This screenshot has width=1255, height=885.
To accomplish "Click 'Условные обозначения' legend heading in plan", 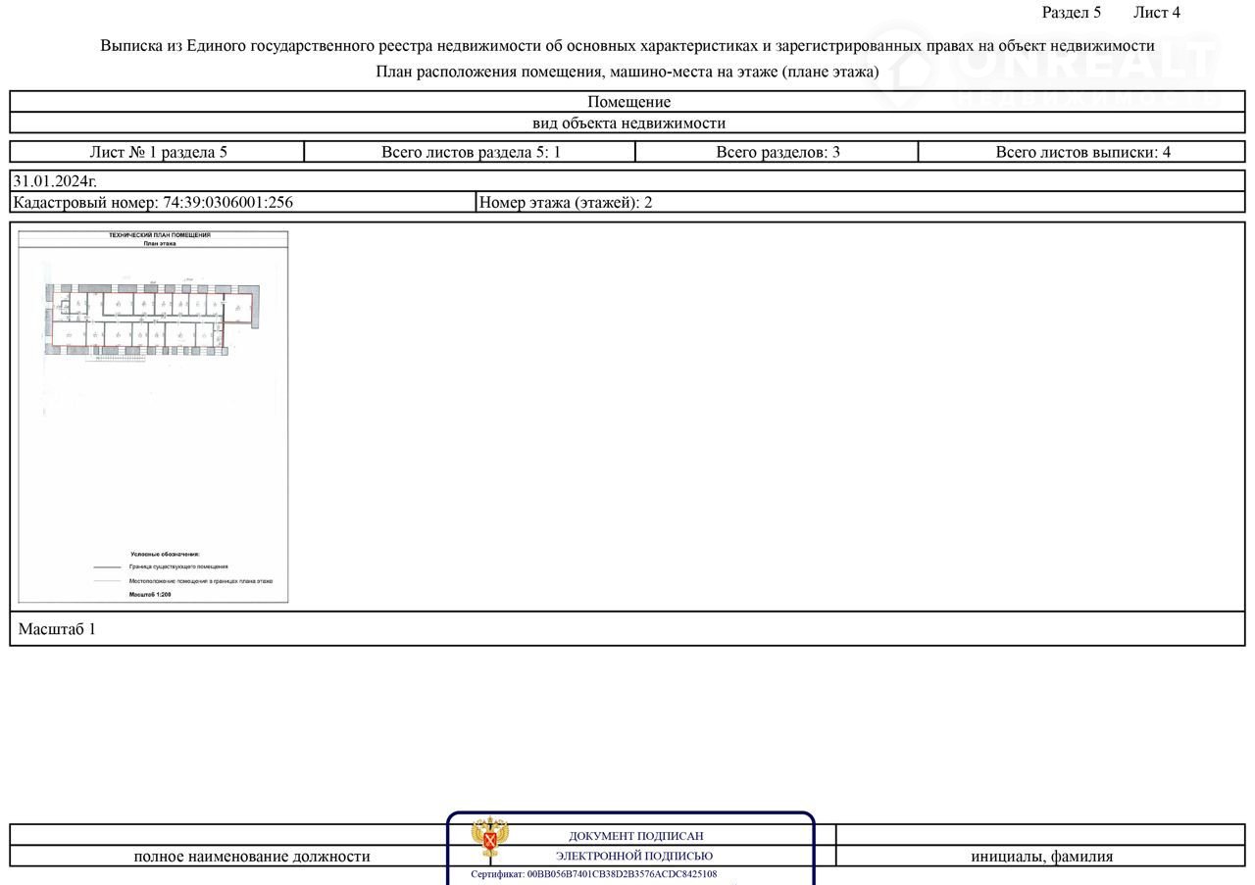I will 165,554.
